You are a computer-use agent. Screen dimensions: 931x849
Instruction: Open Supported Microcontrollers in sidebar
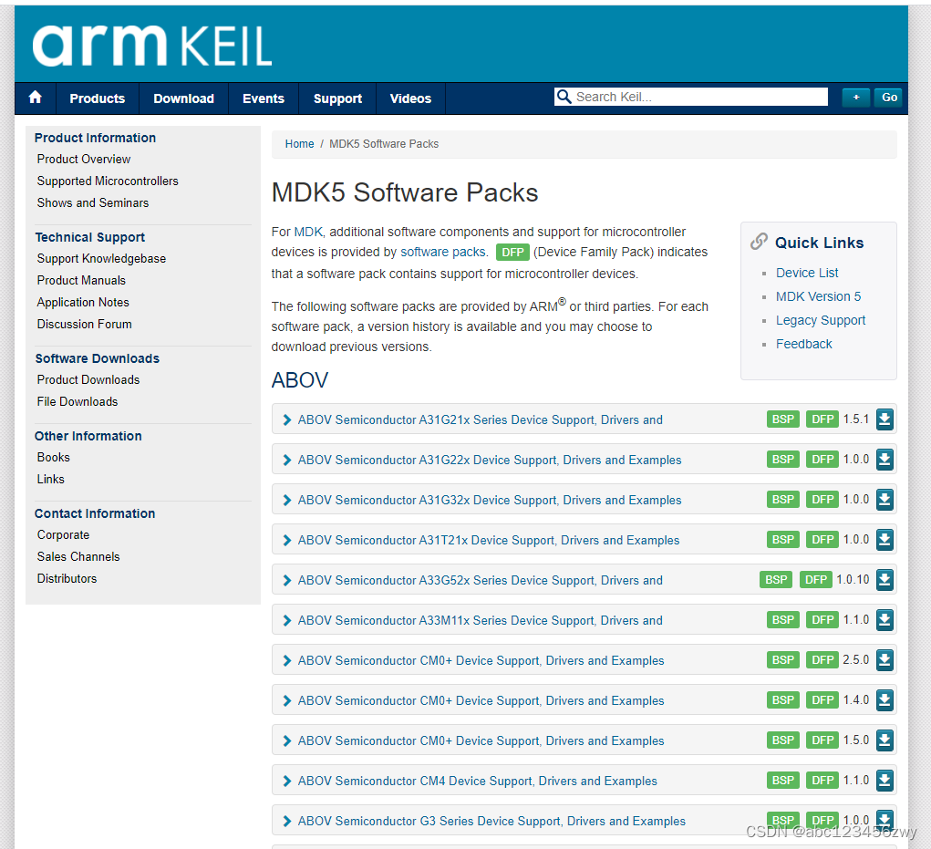tap(108, 181)
